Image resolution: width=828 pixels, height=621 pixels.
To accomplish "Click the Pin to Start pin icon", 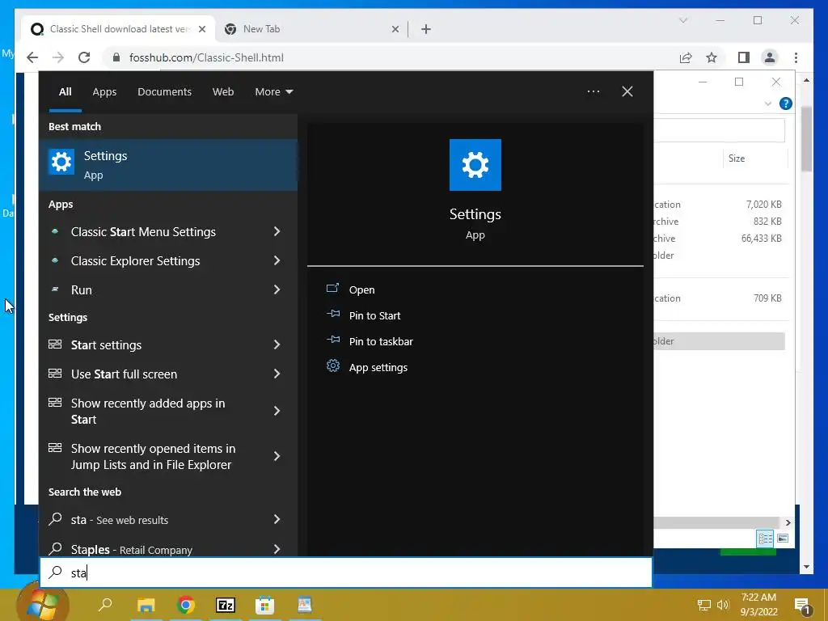I will tap(332, 315).
